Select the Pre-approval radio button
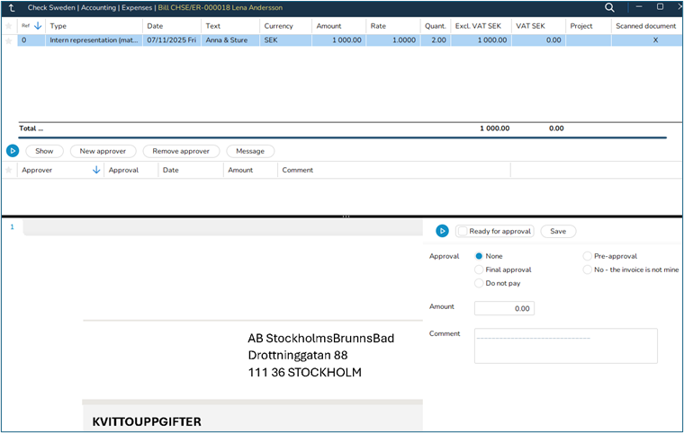Image resolution: width=684 pixels, height=433 pixels. pos(588,256)
